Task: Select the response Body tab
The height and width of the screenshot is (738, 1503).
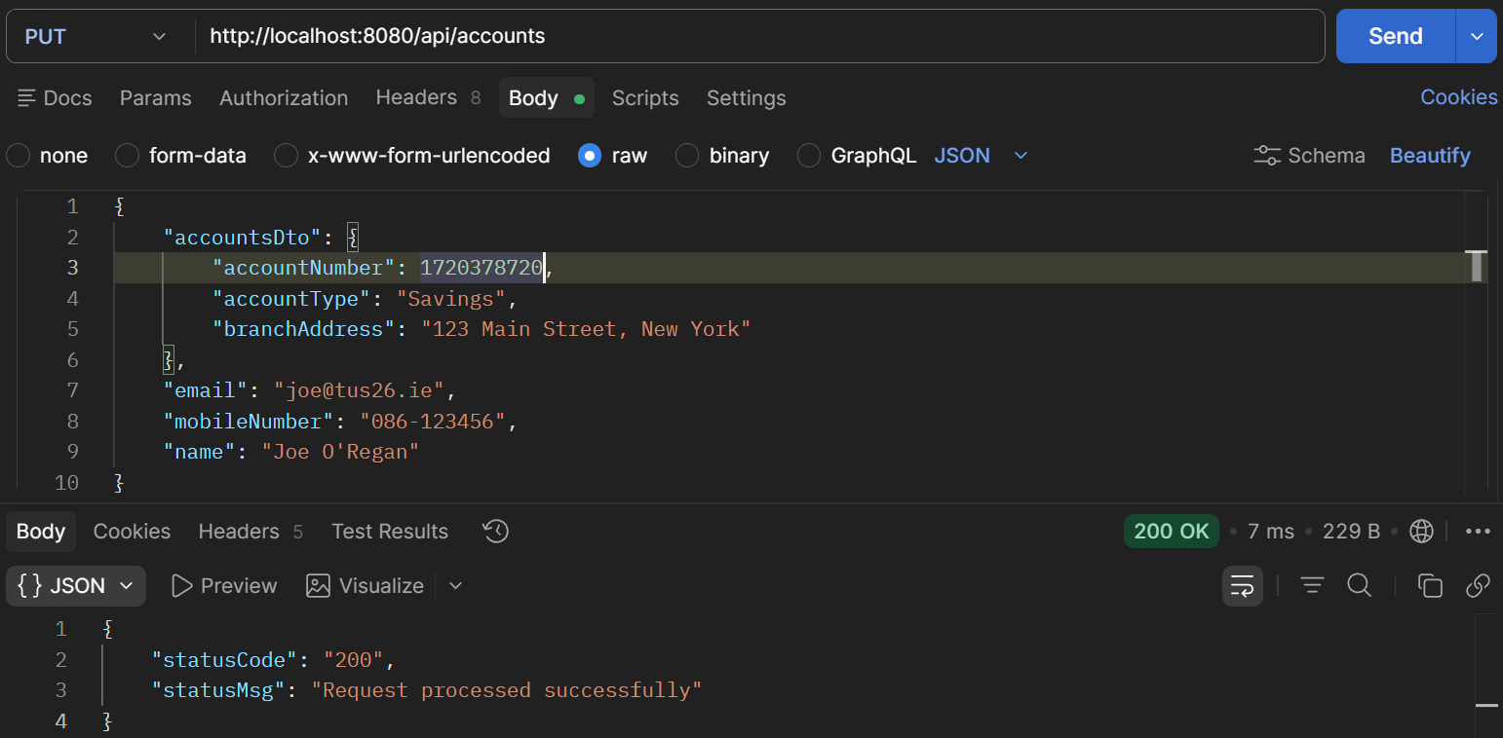Action: [x=41, y=532]
